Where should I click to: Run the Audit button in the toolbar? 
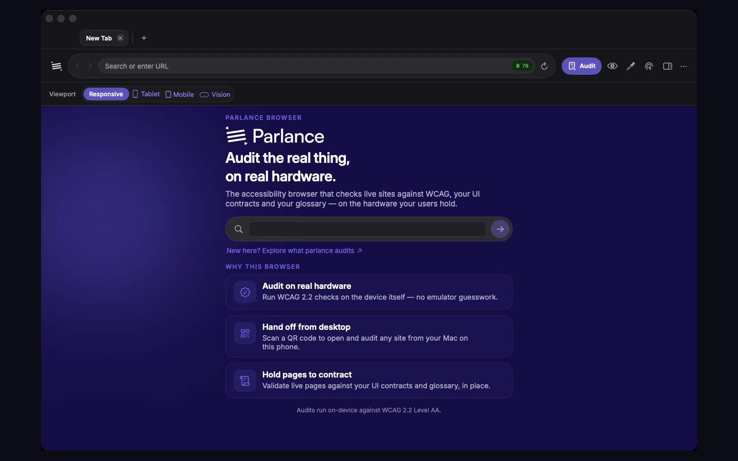[x=582, y=66]
